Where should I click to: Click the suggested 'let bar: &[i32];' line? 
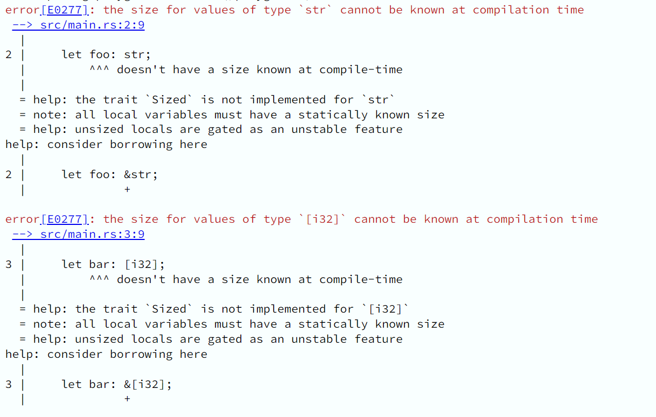[x=117, y=384]
